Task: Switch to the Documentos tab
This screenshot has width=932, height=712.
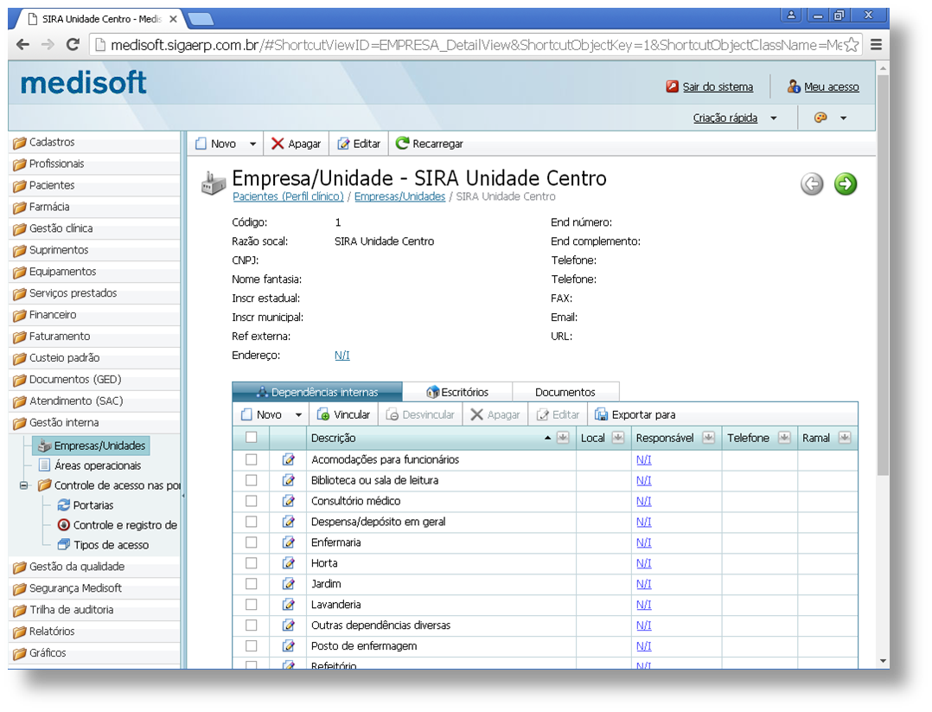Action: 565,392
